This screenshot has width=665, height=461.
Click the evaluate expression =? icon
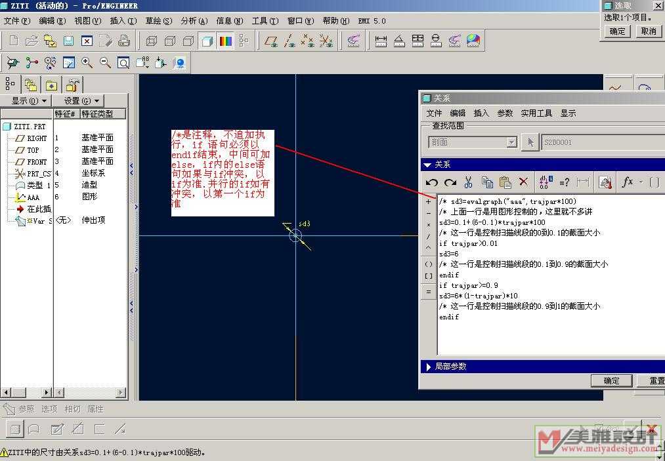[564, 182]
